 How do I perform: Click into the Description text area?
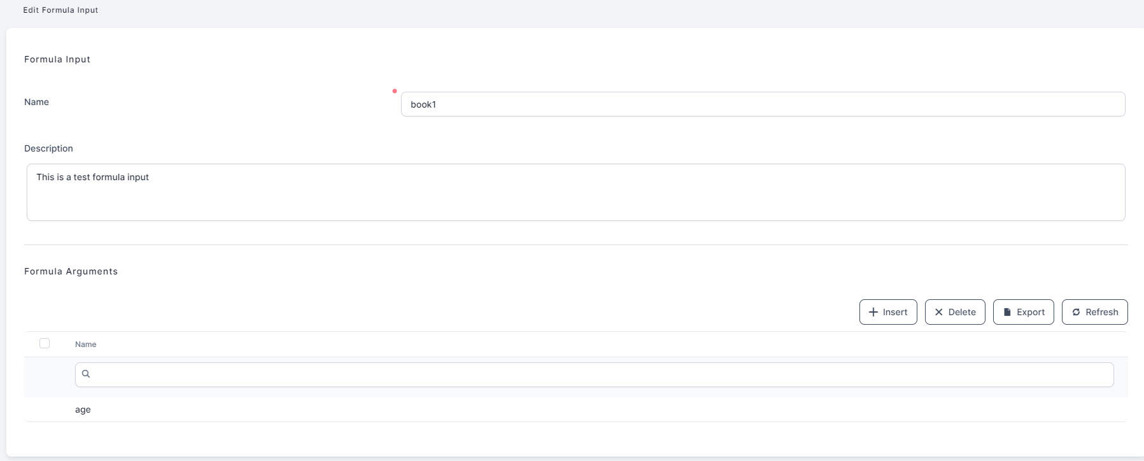coord(576,192)
